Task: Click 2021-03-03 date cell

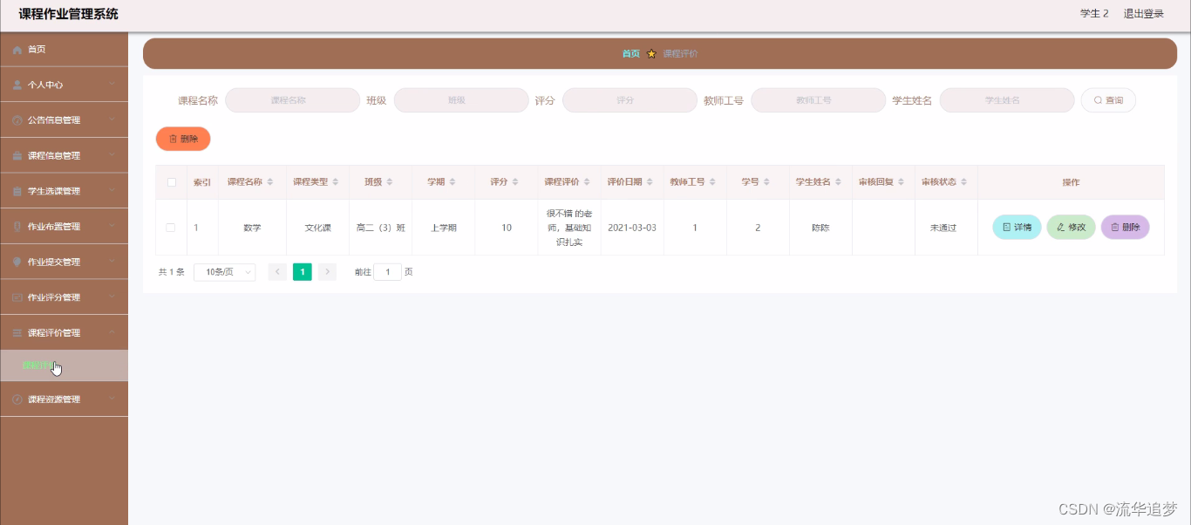Action: (632, 228)
